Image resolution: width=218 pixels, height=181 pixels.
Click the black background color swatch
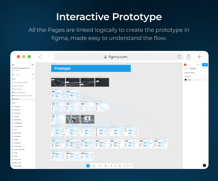(185, 80)
